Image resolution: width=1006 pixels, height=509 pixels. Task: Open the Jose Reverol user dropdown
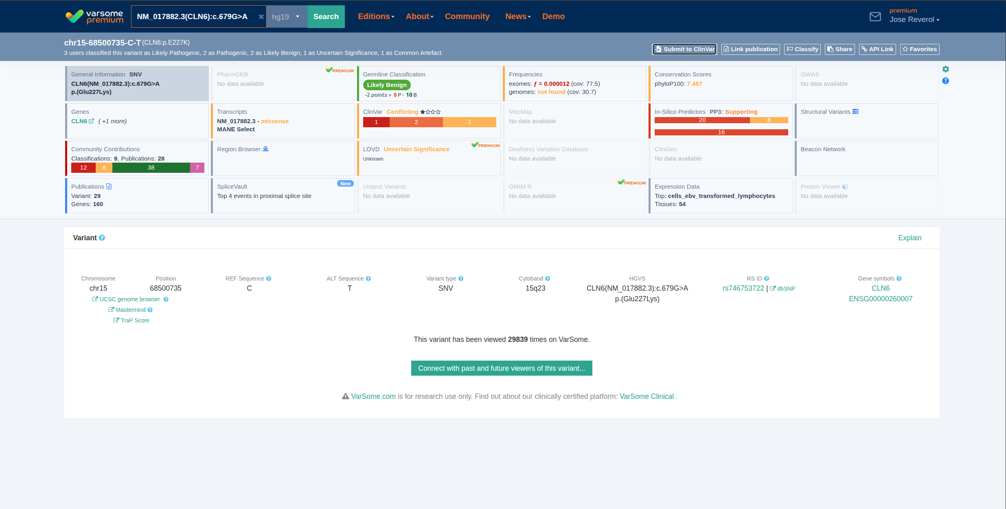tap(914, 20)
